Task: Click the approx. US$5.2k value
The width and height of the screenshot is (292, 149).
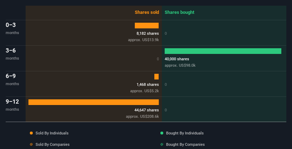Action: pyautogui.click(x=144, y=91)
